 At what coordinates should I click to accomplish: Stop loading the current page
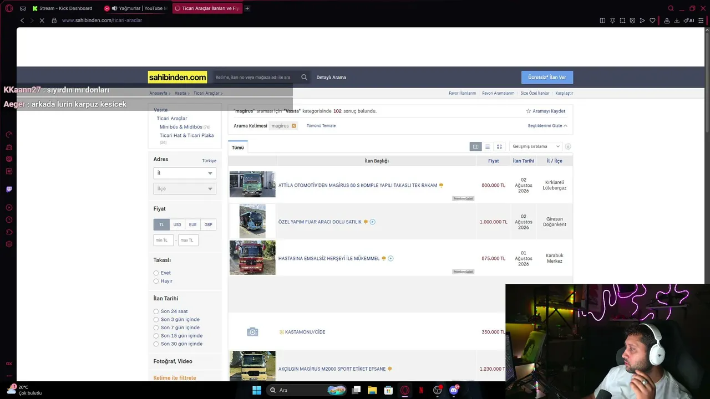pyautogui.click(x=42, y=21)
